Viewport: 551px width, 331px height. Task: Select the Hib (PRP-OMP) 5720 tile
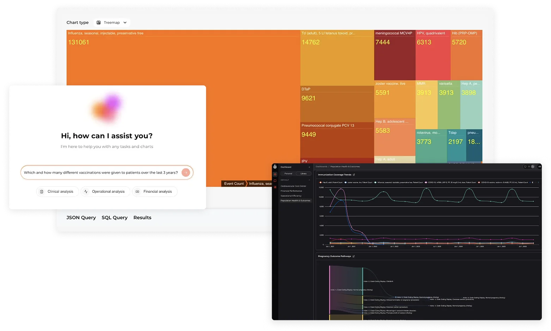(467, 55)
